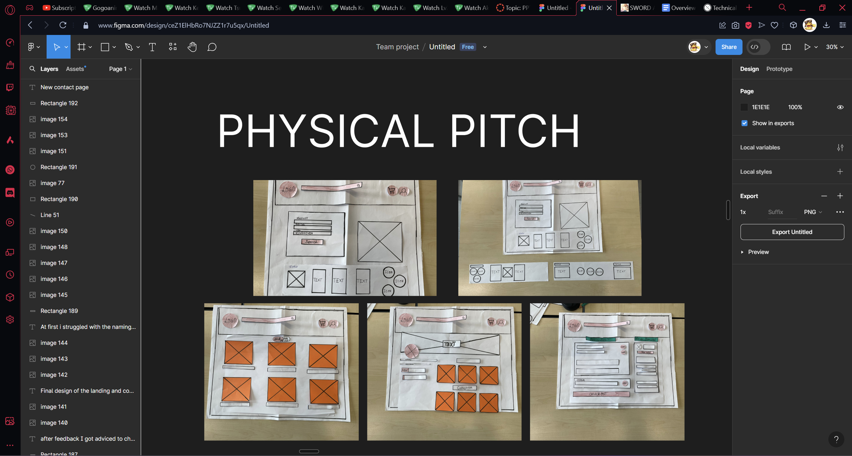Select the Hand tool
The width and height of the screenshot is (852, 456).
click(192, 47)
